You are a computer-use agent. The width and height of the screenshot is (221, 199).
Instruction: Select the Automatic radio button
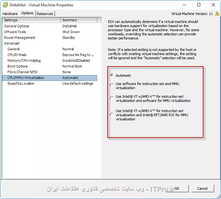tap(112, 75)
